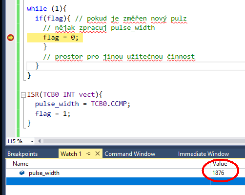Switch to the Breakpoints tab

(22, 154)
